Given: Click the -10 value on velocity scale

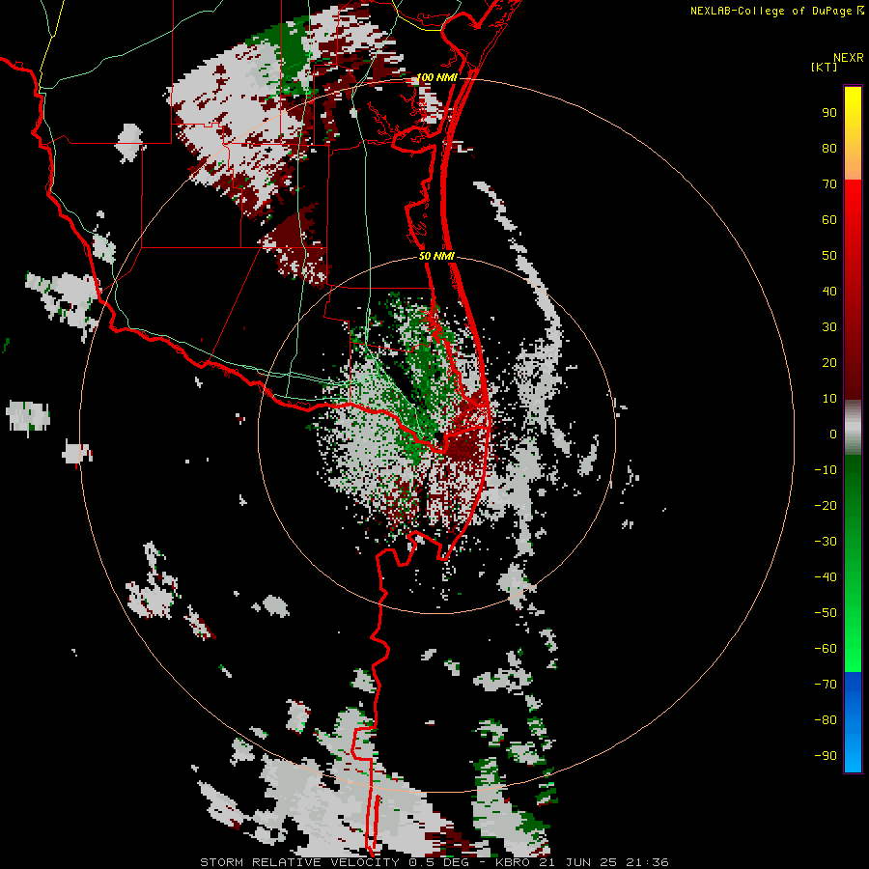Looking at the screenshot, I should coord(826,470).
